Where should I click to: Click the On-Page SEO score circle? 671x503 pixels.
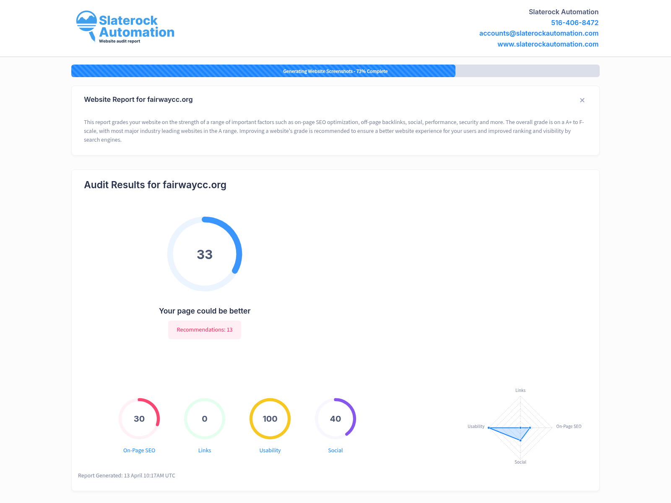tap(139, 419)
